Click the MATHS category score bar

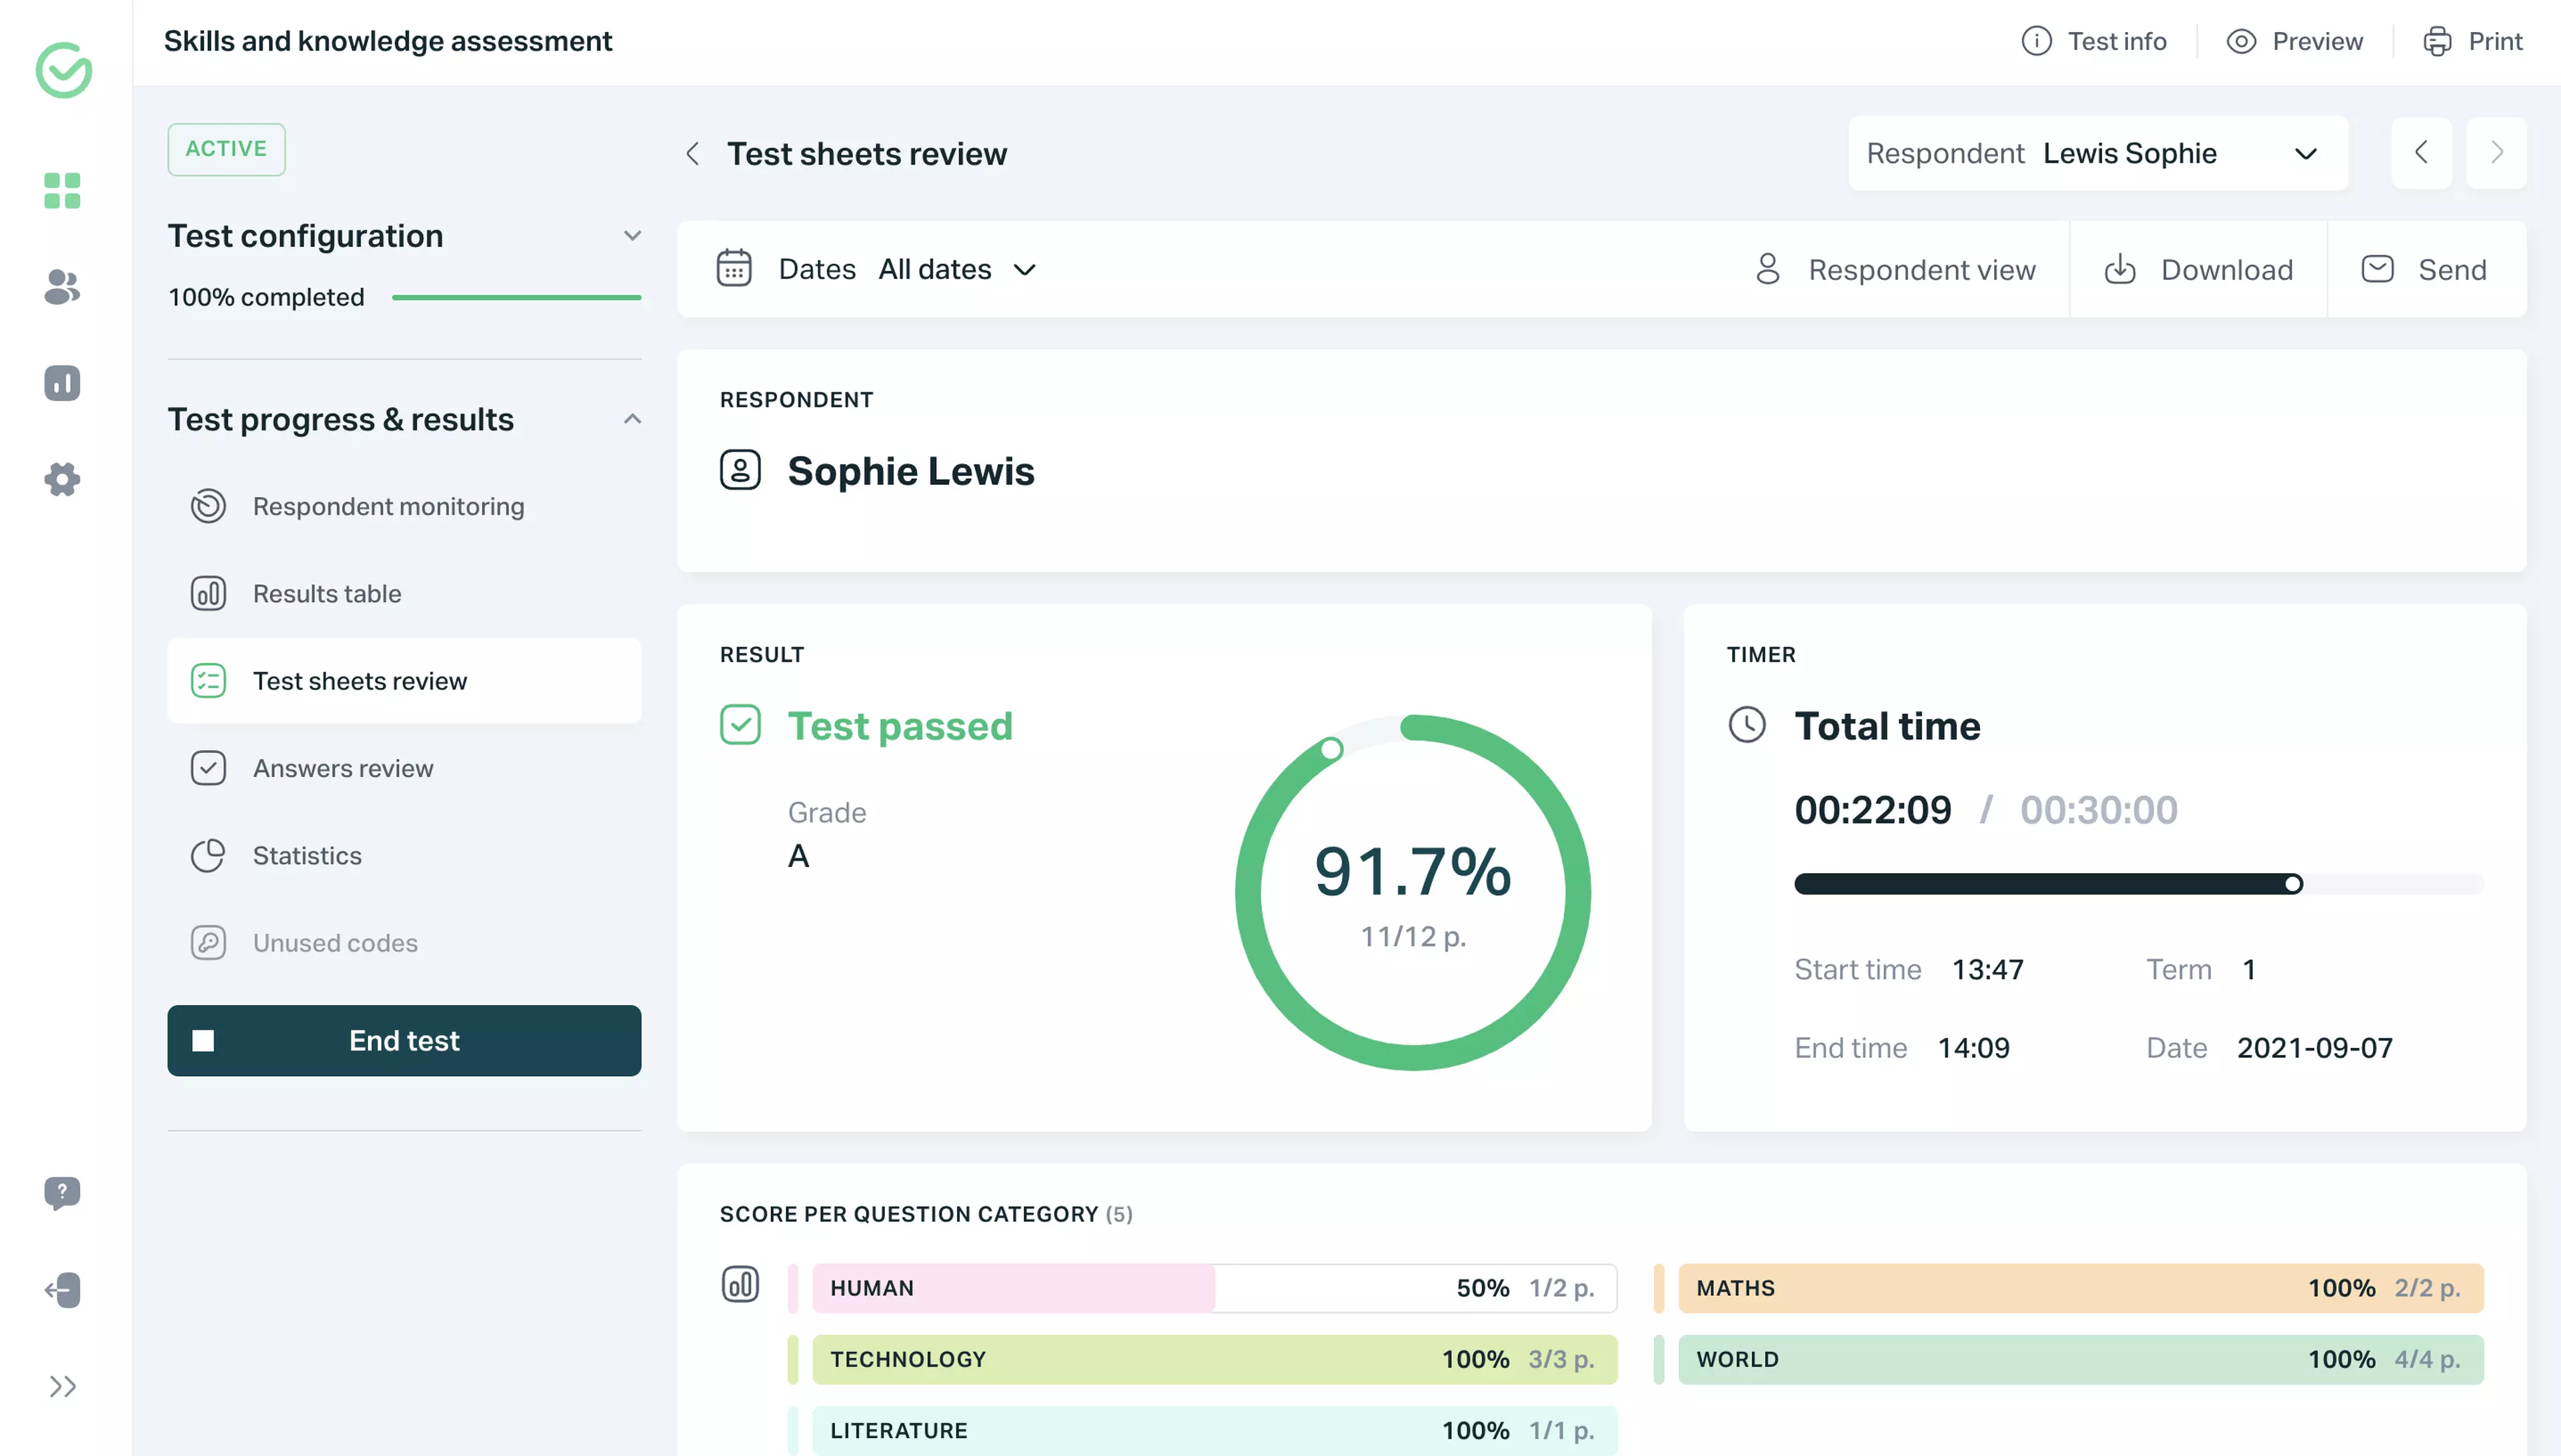point(2080,1288)
